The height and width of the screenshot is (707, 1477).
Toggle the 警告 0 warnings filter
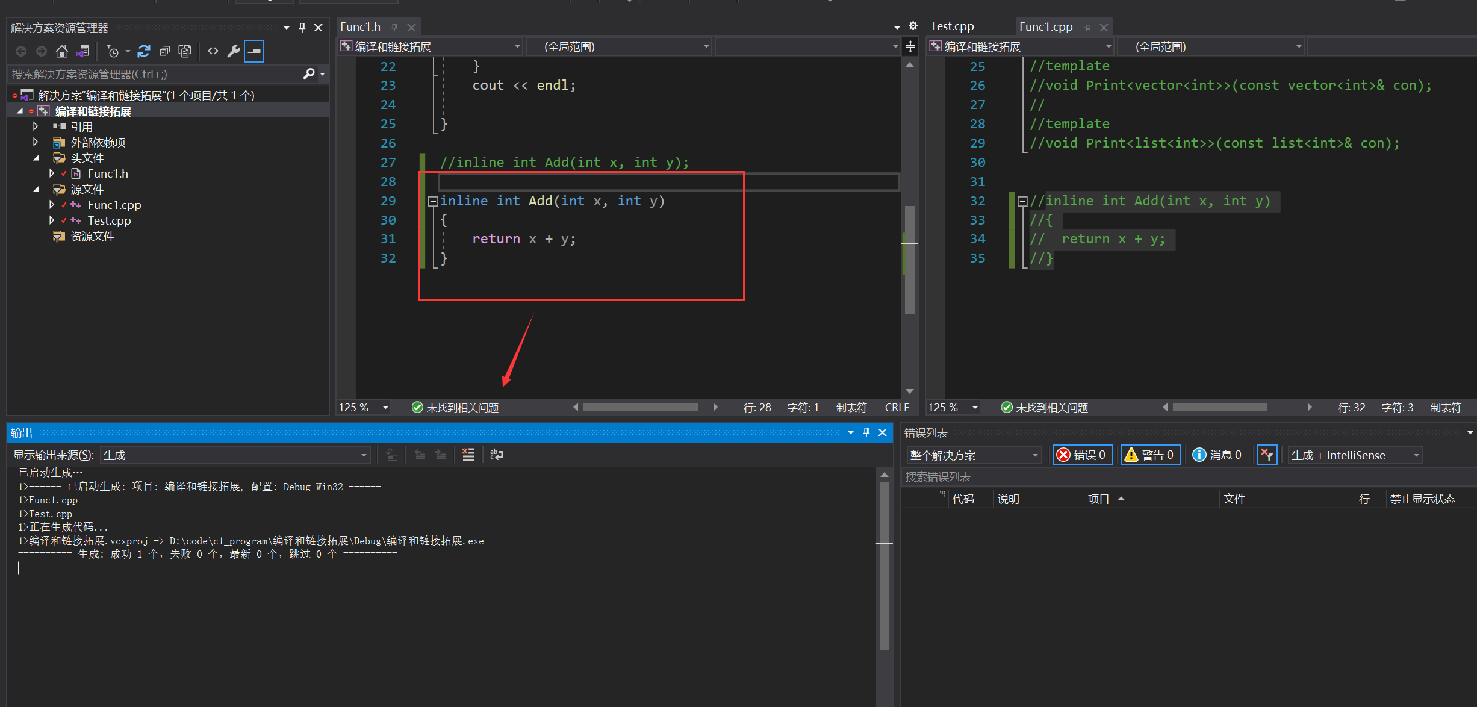[1149, 455]
